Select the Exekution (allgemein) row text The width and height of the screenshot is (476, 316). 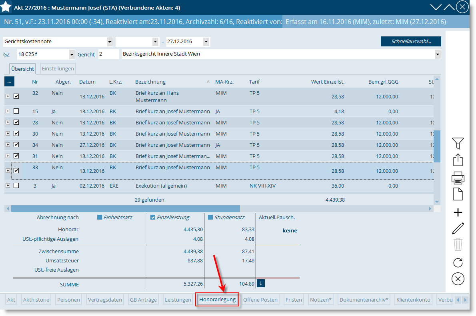point(161,186)
